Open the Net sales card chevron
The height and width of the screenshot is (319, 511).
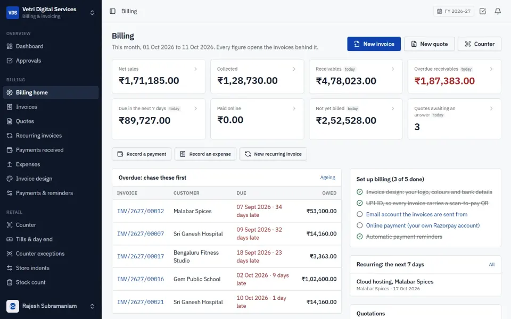(195, 69)
